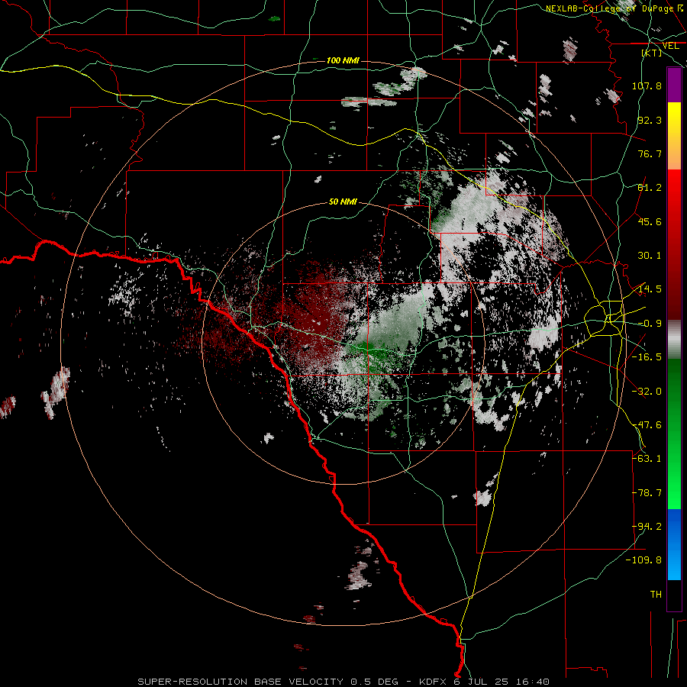Click the gray near-zero segment of the color bar
The image size is (687, 687).
tap(674, 340)
